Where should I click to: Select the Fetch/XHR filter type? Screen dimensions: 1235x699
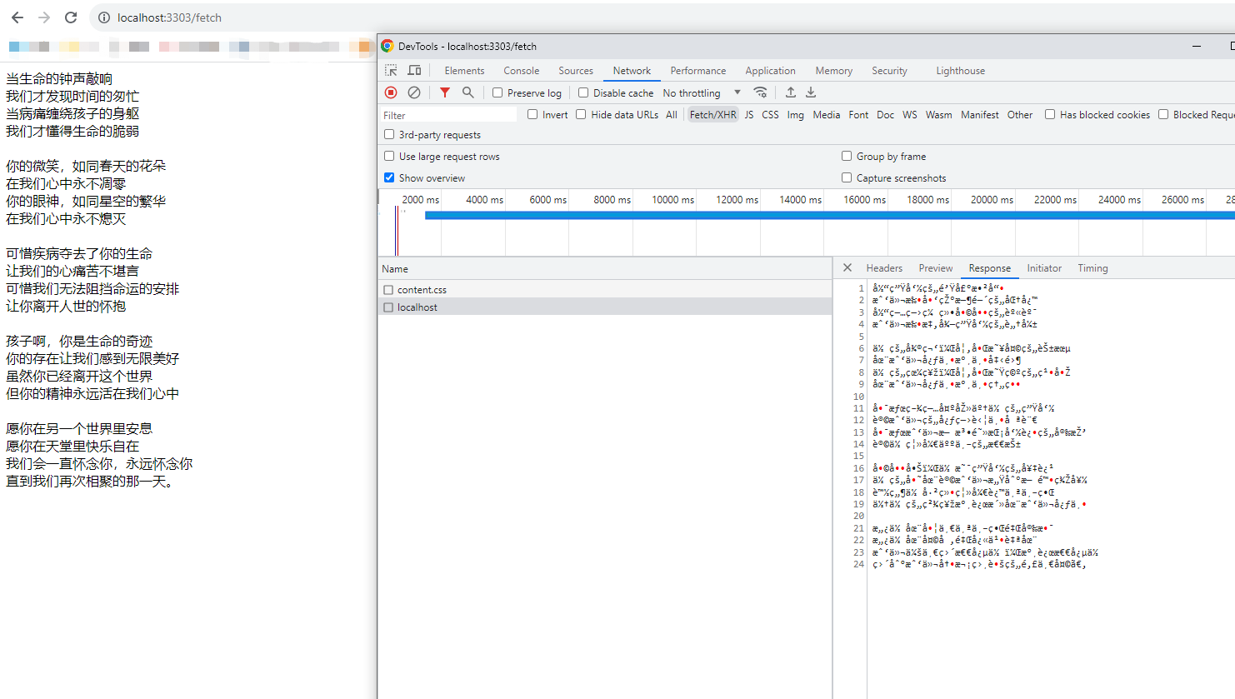(x=712, y=115)
